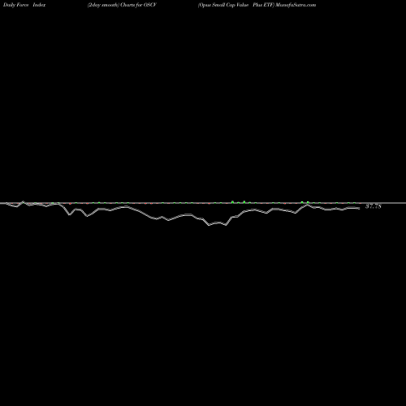Click the '(2day smooth) Charts for OSCV' label

click(x=122, y=5)
